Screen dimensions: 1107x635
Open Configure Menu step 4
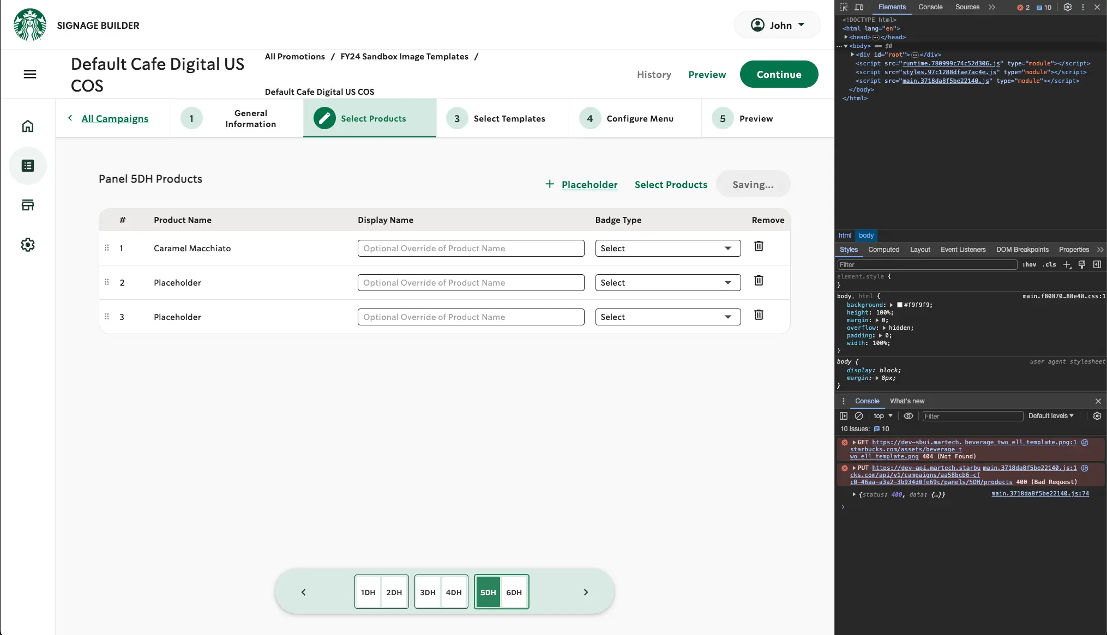pos(635,118)
